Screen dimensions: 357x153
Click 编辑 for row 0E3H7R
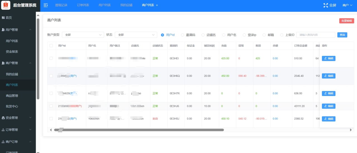[x=329, y=93]
